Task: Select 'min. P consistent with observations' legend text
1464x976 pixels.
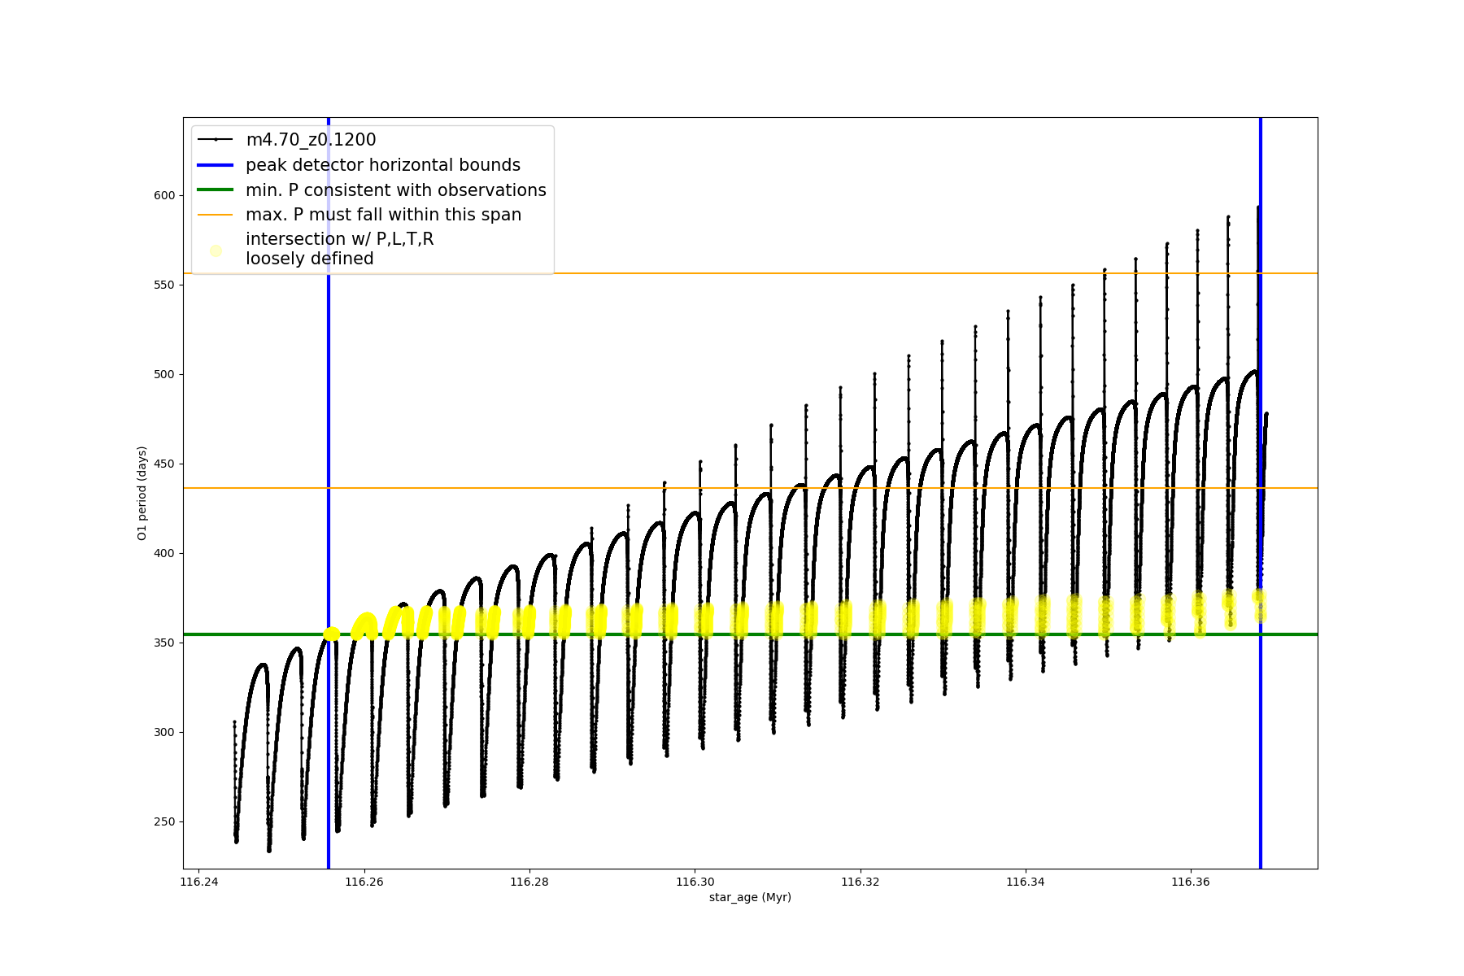Action: [x=395, y=190]
